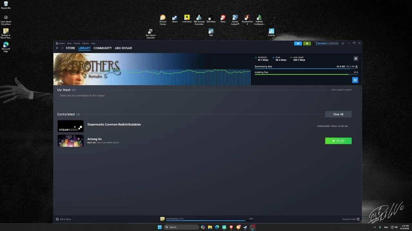Screen dimensions: 412x231
Task: Select Steamworks Common Redistributables title
Action: pyautogui.click(x=114, y=124)
